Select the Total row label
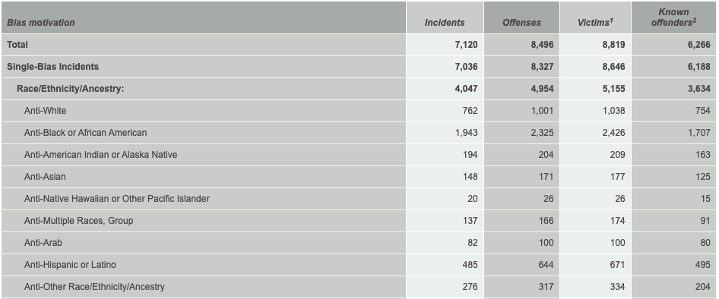Viewport: 719px width, 299px height. coord(17,45)
